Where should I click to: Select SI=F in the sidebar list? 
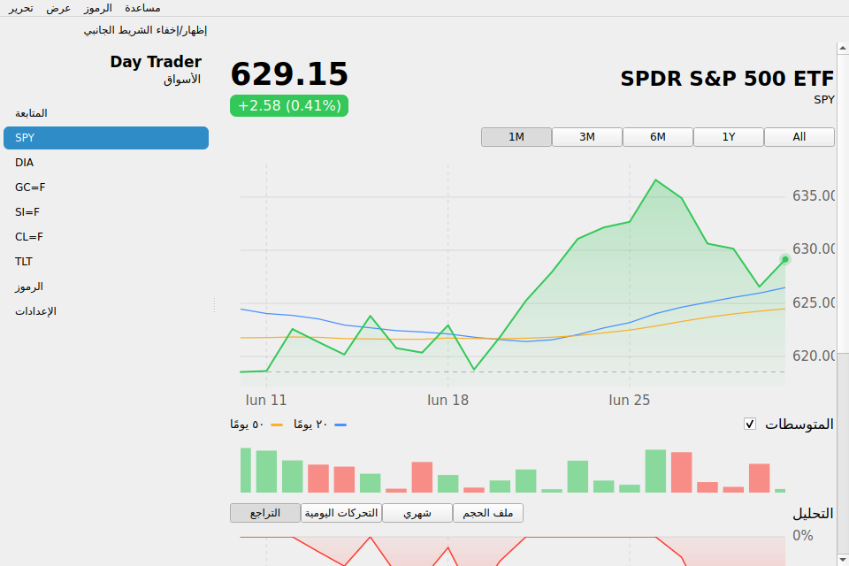(106, 212)
